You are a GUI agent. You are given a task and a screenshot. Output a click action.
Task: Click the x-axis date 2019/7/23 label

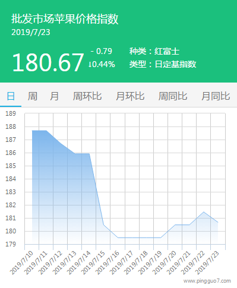(x=207, y=262)
